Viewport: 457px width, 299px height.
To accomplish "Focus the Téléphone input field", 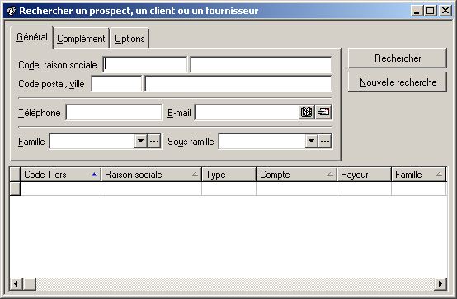I will click(x=114, y=112).
